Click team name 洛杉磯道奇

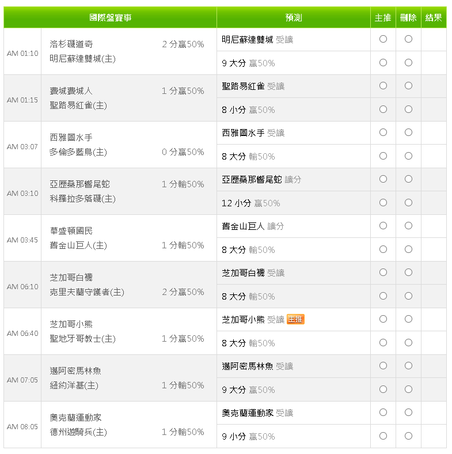click(71, 44)
